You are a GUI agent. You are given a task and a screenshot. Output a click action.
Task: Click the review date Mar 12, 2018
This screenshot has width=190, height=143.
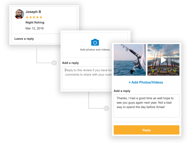35,28
